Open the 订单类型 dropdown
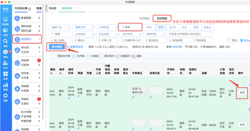Screen dimensions: 250x131 click(x=107, y=27)
